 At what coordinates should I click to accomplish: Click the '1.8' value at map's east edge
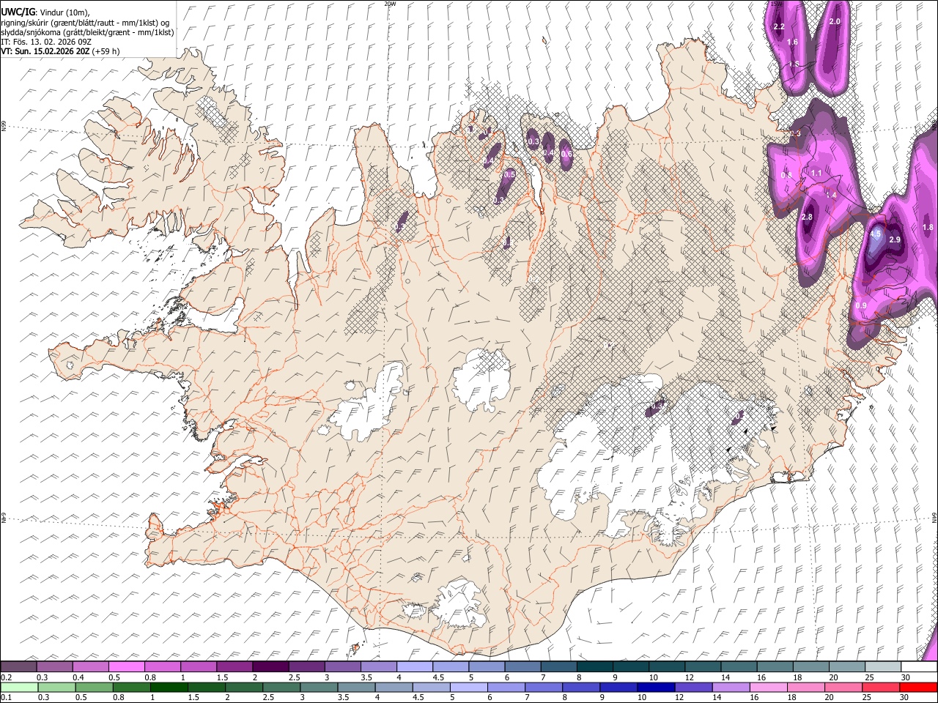928,228
